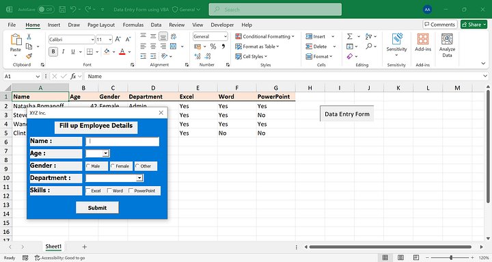Open the Formulas tab
The width and height of the screenshot is (492, 262).
click(133, 25)
